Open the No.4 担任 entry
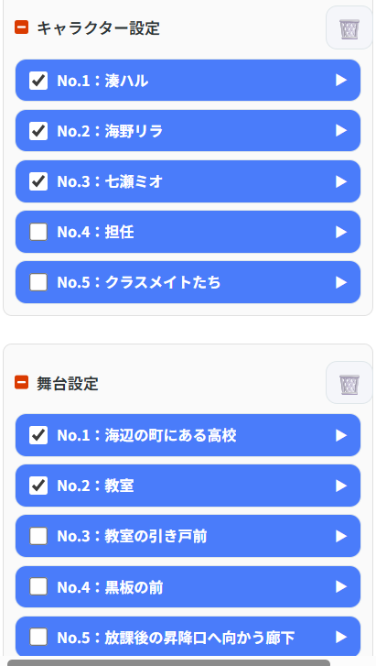The height and width of the screenshot is (666, 376). (x=188, y=232)
